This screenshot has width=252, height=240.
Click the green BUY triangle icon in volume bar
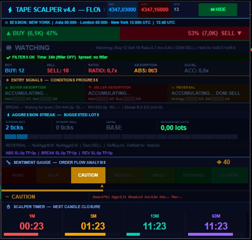(8, 34)
